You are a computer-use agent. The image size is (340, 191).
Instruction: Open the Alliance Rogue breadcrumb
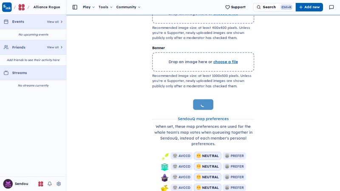pyautogui.click(x=47, y=7)
